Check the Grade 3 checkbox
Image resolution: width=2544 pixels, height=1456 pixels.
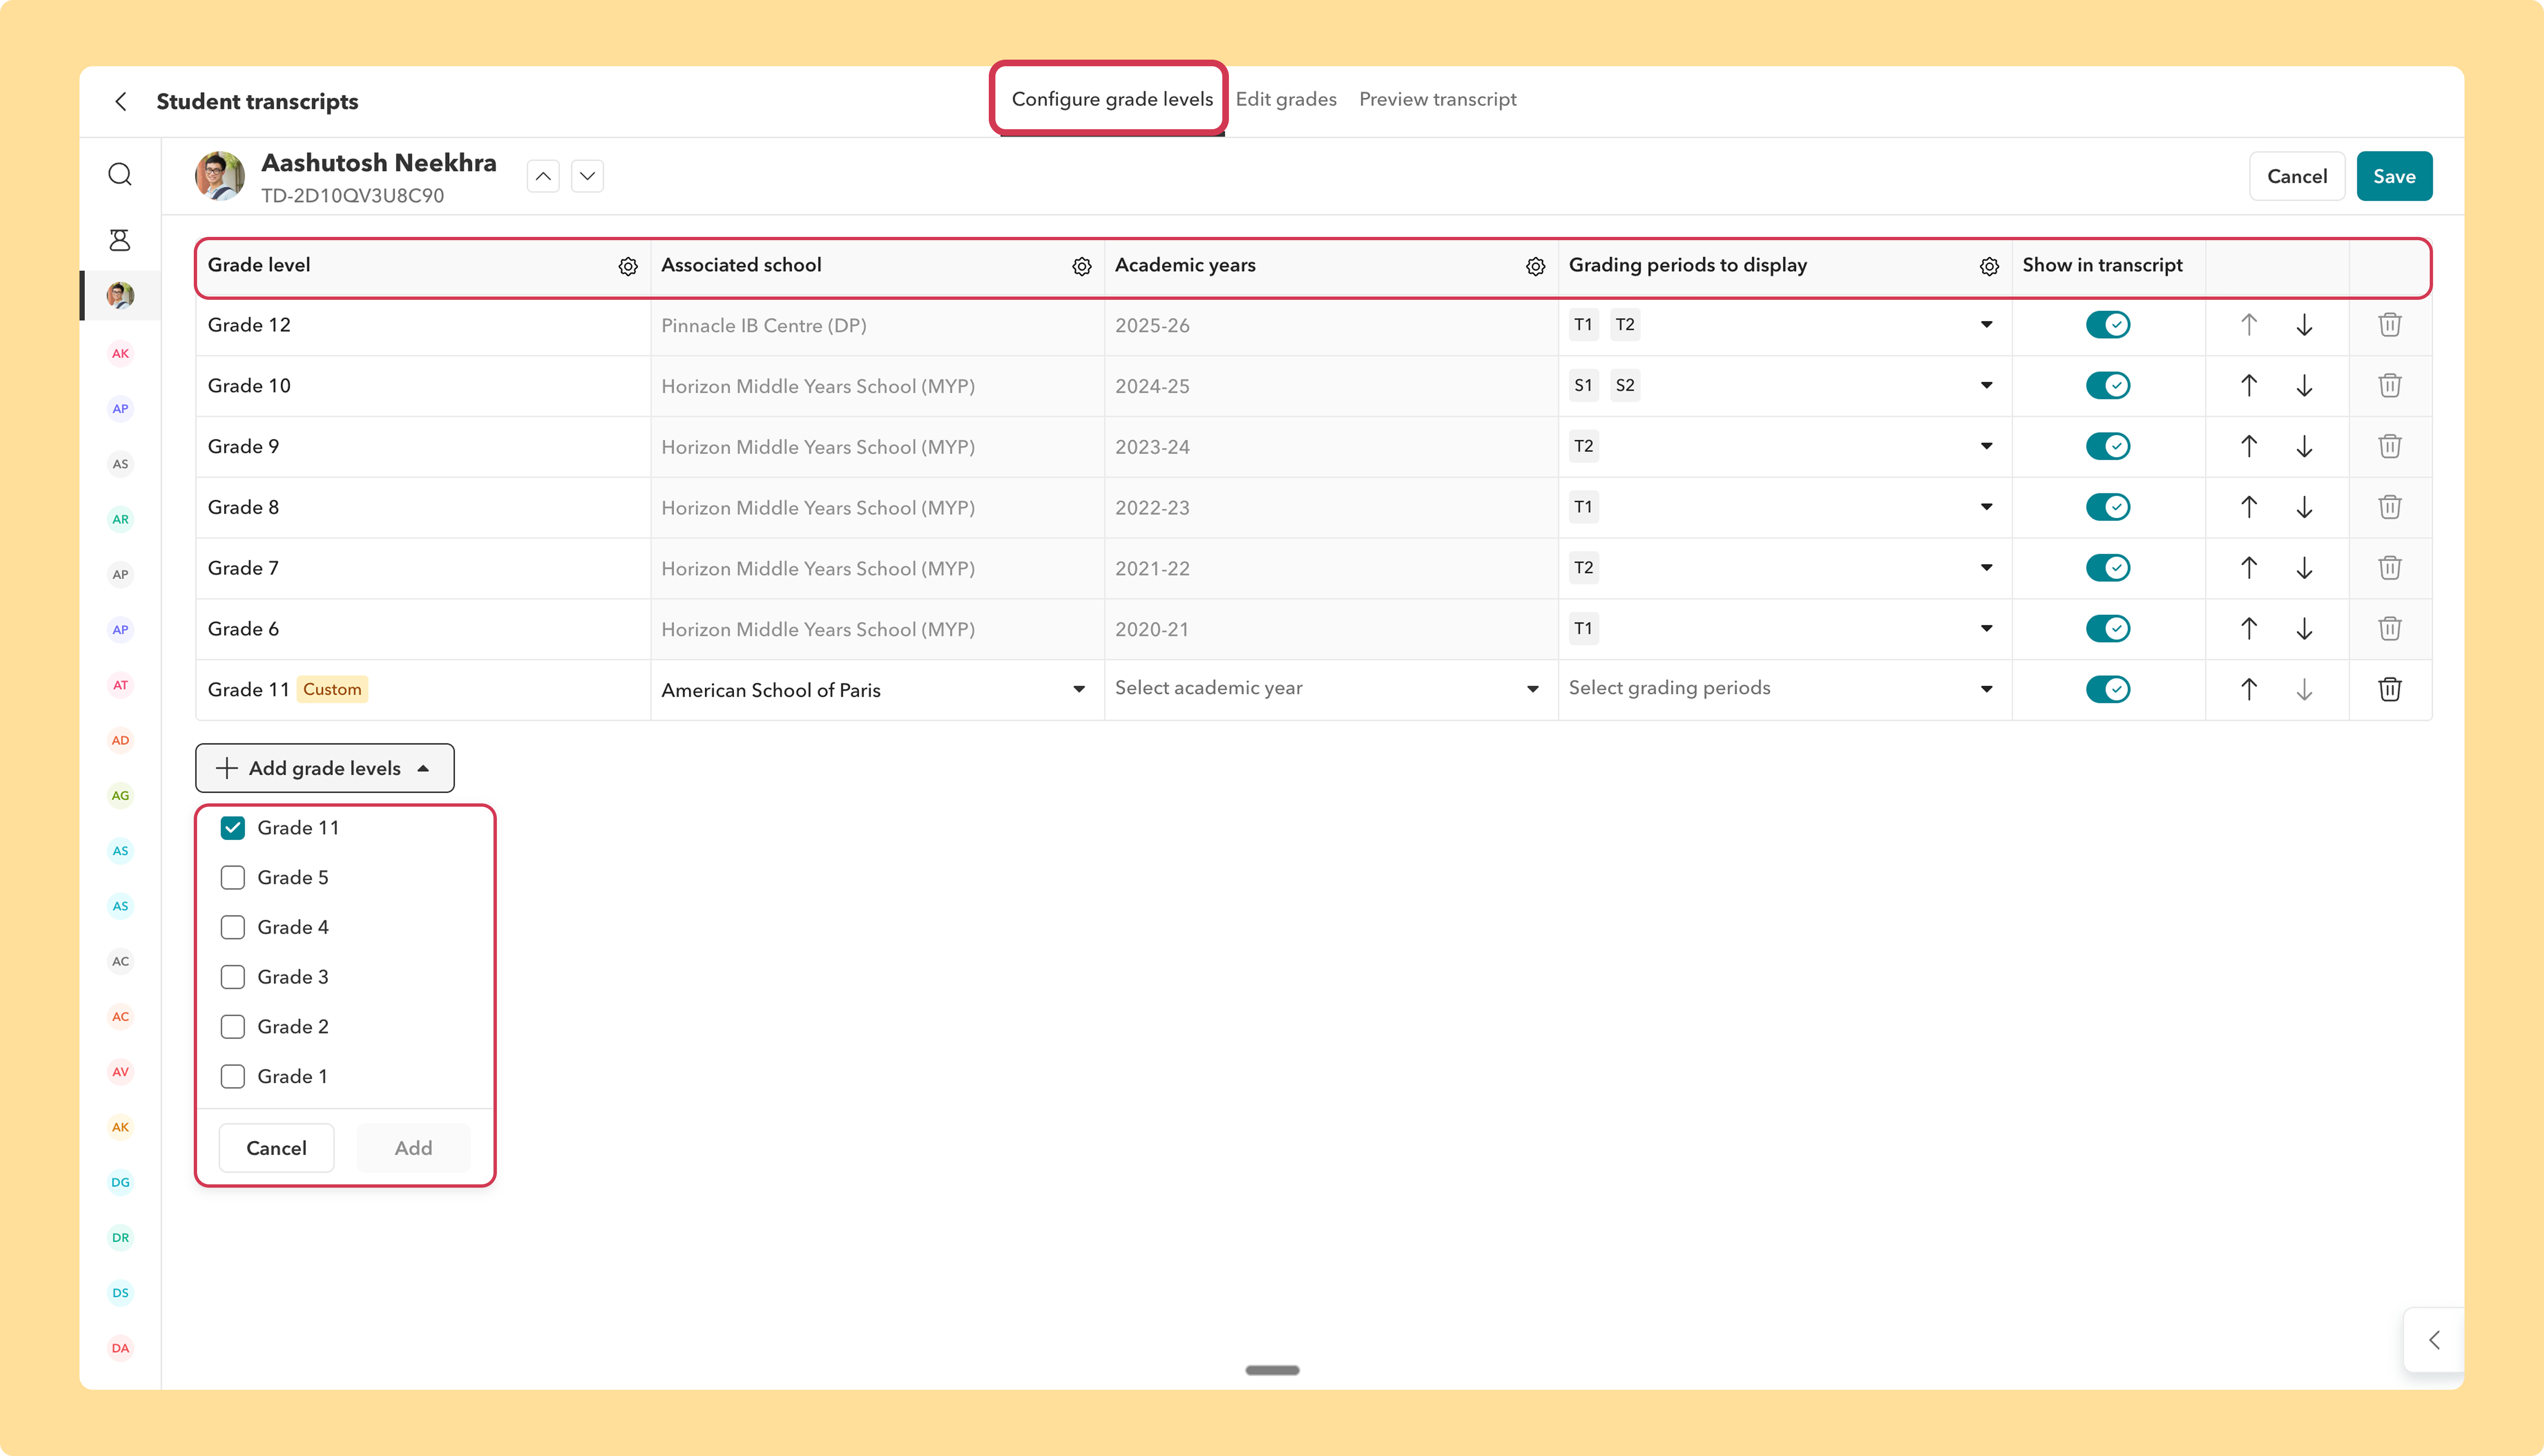233,977
